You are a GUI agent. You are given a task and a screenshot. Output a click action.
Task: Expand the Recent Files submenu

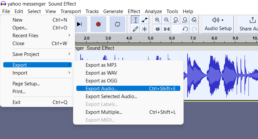(x=36, y=35)
